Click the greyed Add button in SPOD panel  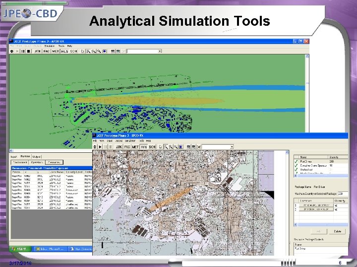pyautogui.click(x=319, y=231)
